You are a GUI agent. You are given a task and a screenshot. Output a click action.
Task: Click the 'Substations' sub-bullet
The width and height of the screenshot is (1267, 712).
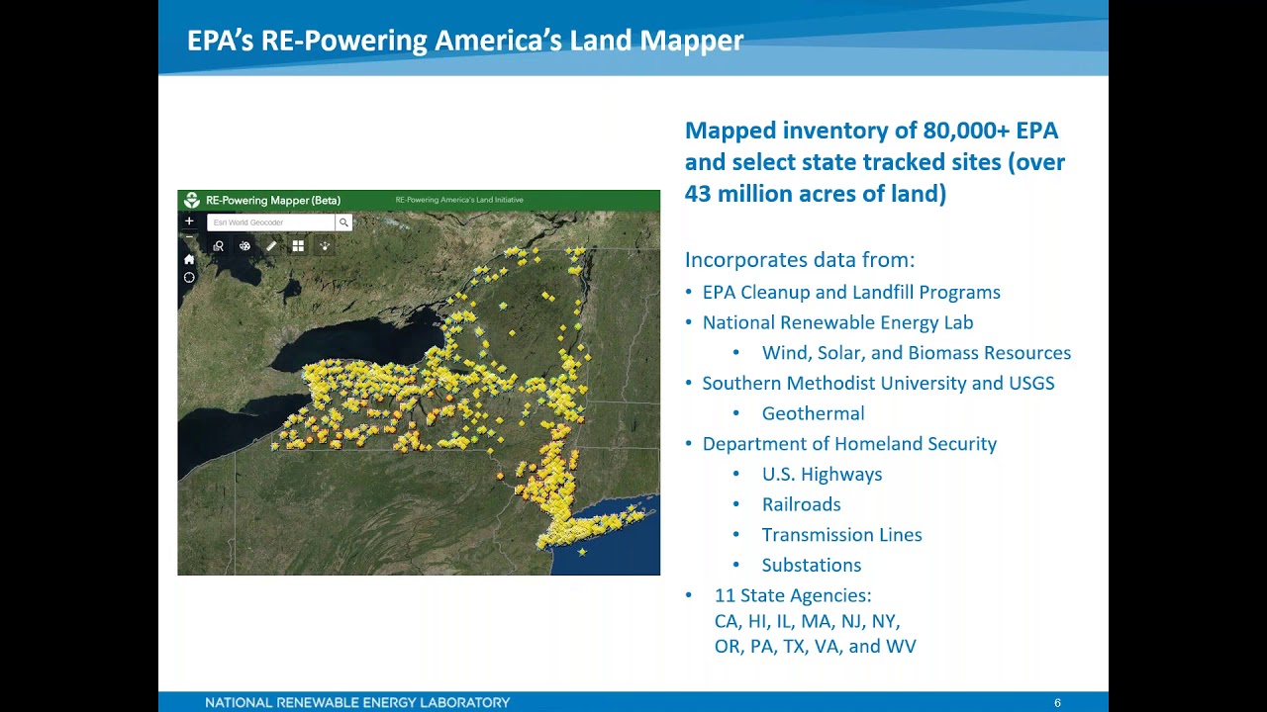811,566
